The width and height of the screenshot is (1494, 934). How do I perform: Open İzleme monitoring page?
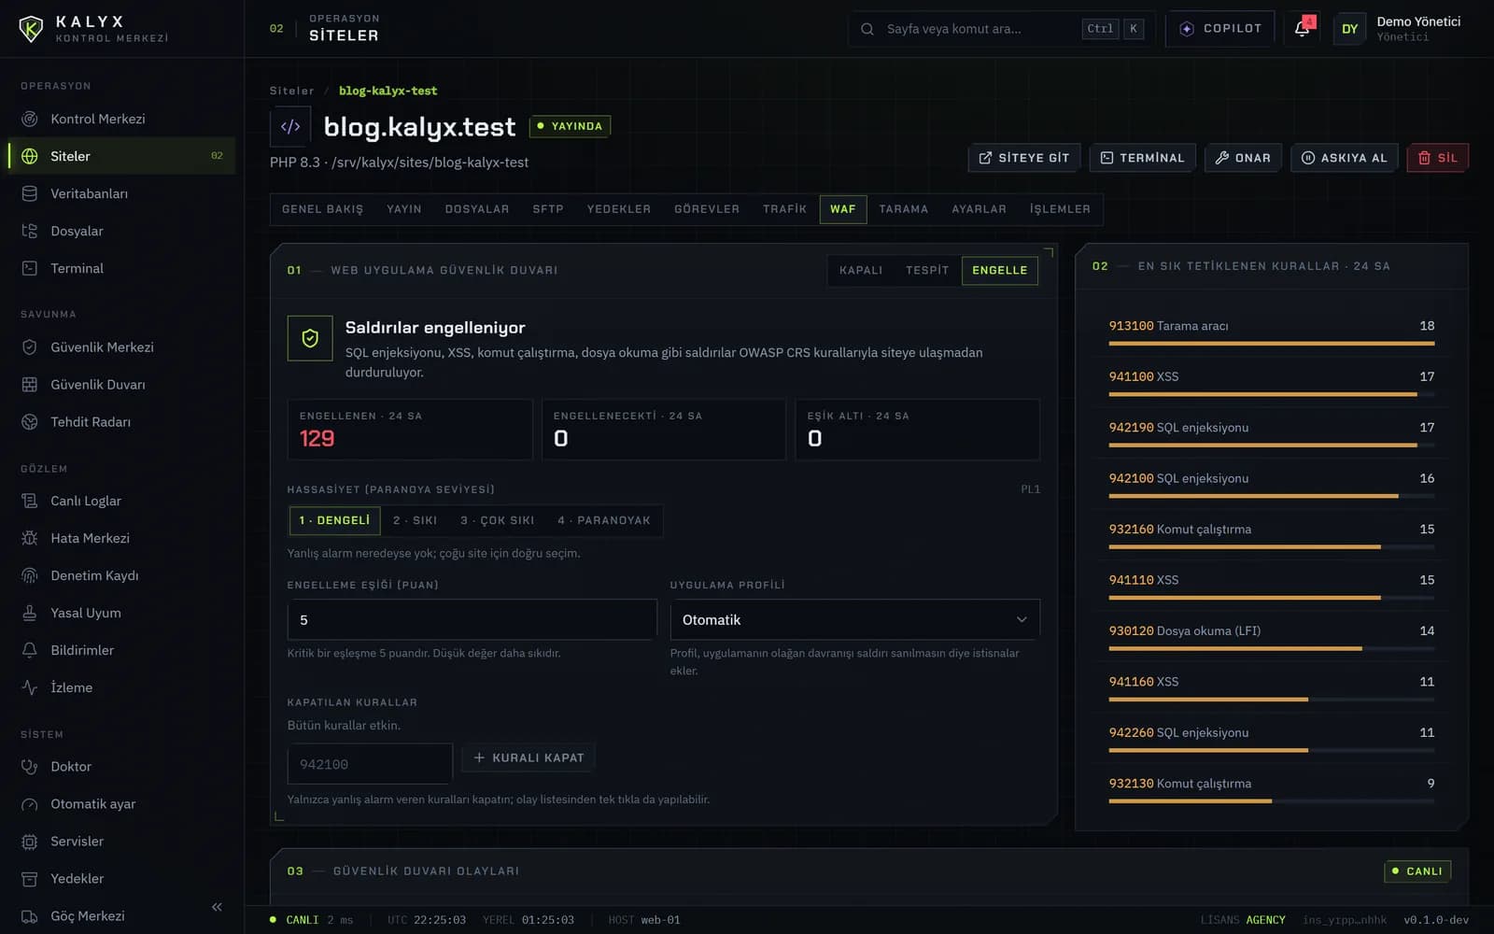tap(121, 687)
